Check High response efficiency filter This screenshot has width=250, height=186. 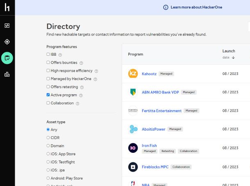pyautogui.click(x=48, y=70)
